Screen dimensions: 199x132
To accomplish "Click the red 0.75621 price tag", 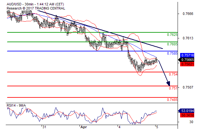I will tap(187, 64).
